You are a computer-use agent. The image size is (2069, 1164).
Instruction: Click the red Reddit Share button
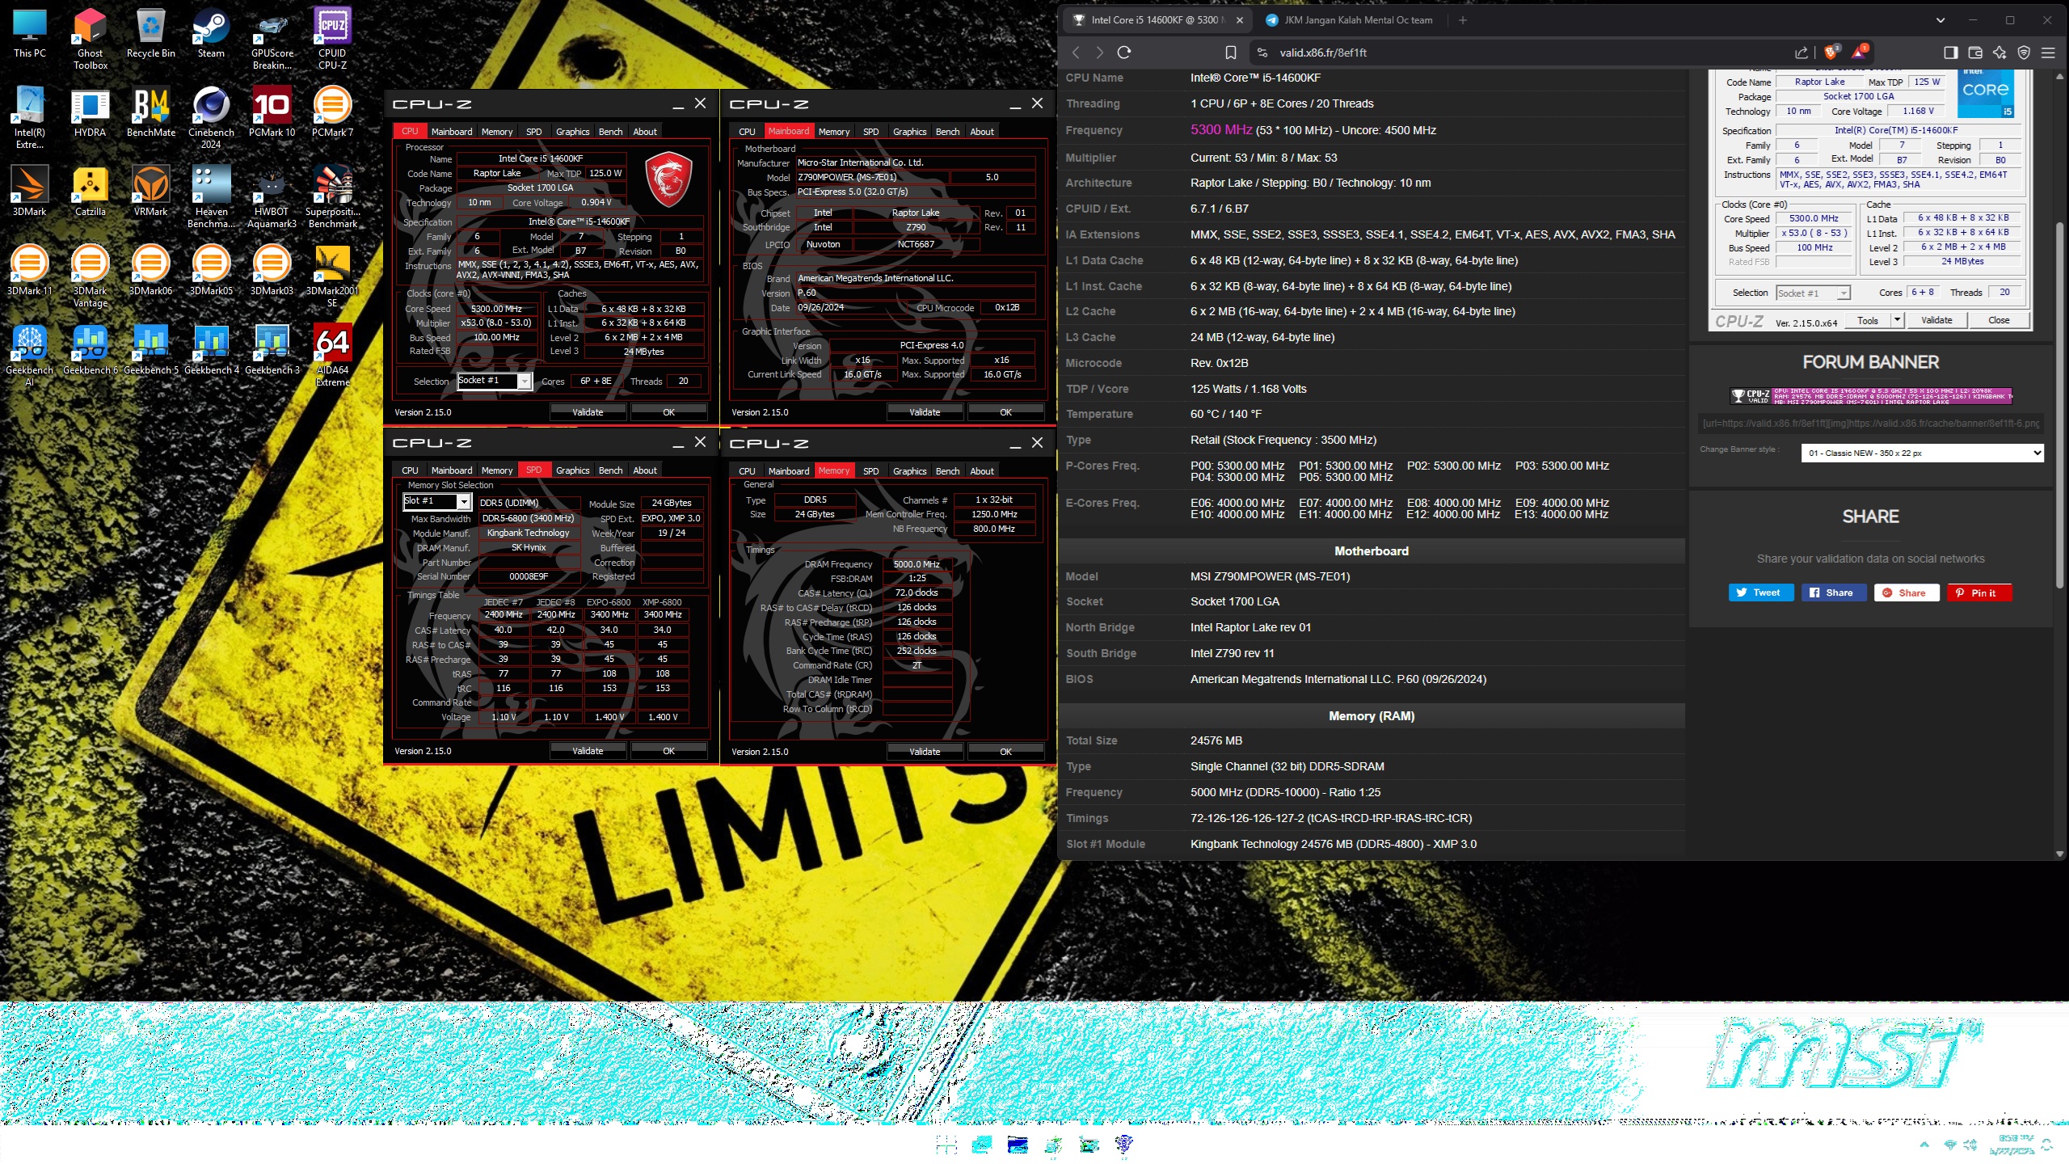[1907, 593]
